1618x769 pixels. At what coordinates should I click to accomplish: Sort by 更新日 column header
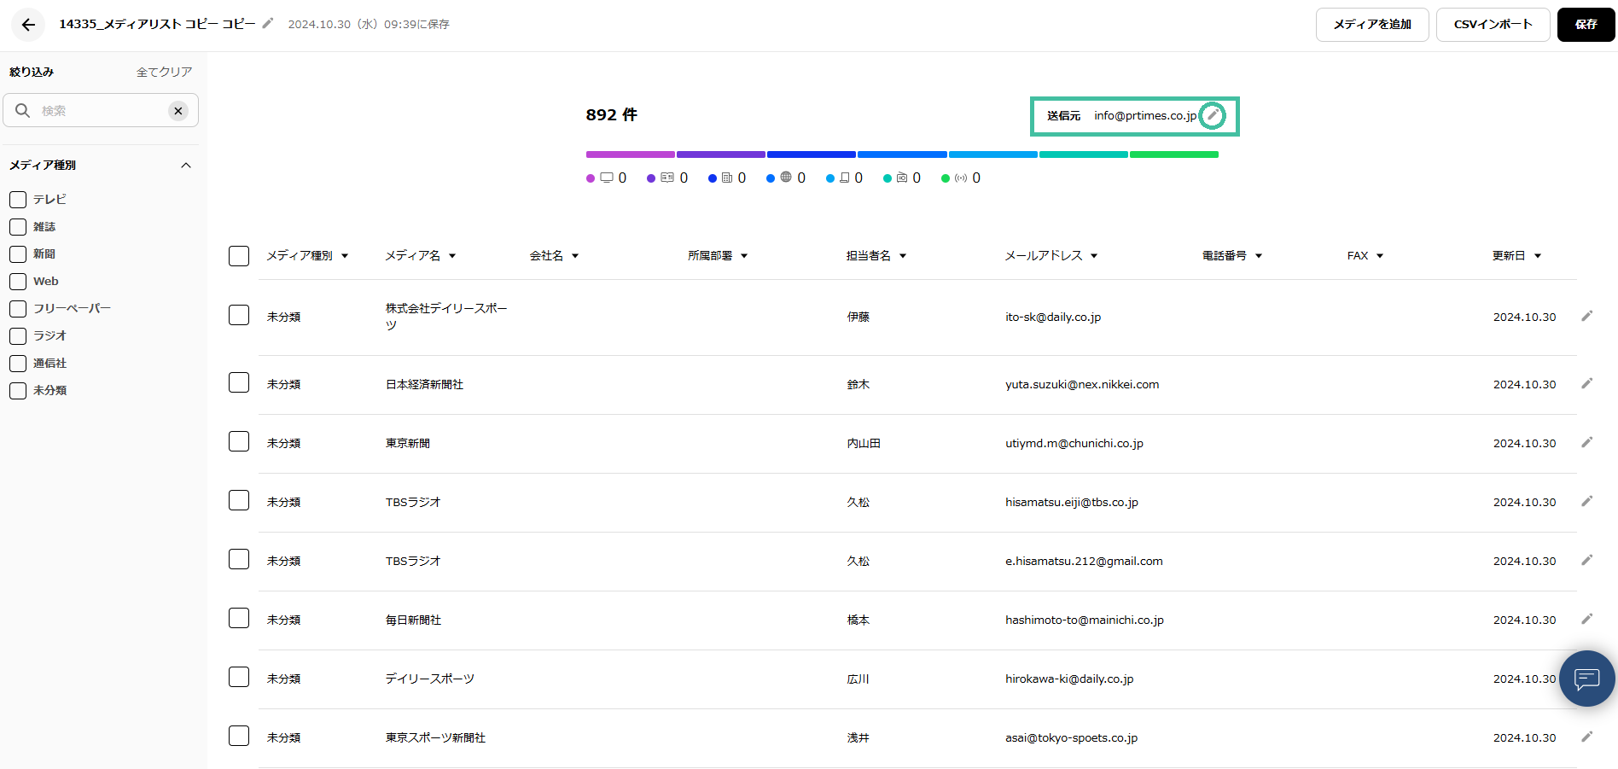(1516, 256)
